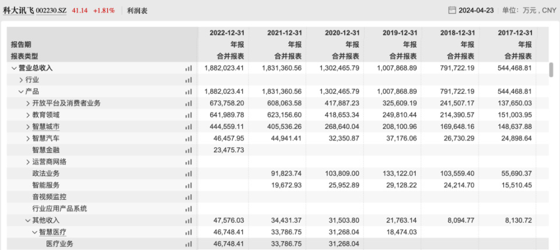Open chart icon for 产品 row
560x250 pixels.
188,91
